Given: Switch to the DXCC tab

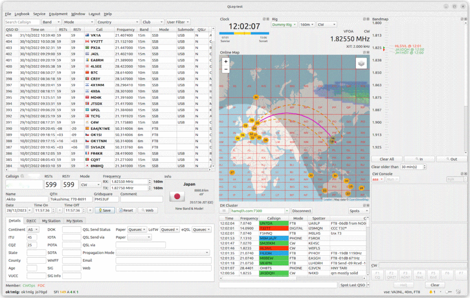Looking at the screenshot, I should coord(31,221).
